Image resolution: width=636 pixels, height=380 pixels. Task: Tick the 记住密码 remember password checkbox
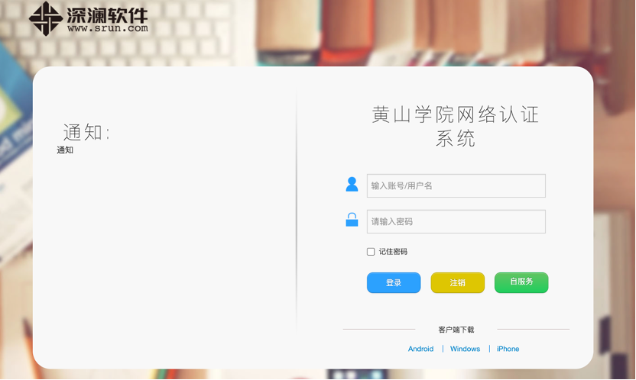click(371, 252)
